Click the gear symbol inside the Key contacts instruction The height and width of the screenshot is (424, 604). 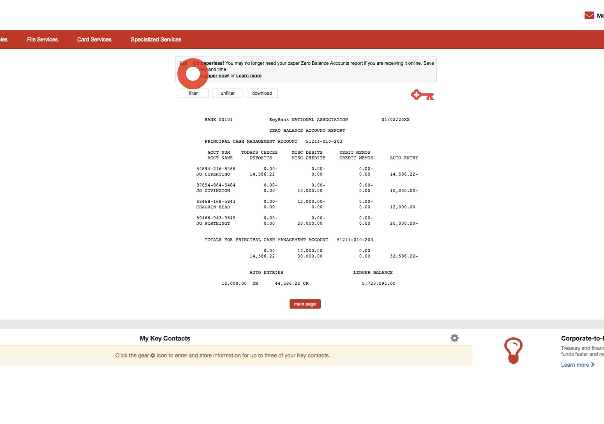coord(152,355)
